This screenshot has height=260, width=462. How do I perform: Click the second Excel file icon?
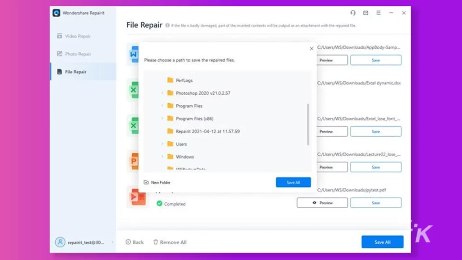coord(133,125)
